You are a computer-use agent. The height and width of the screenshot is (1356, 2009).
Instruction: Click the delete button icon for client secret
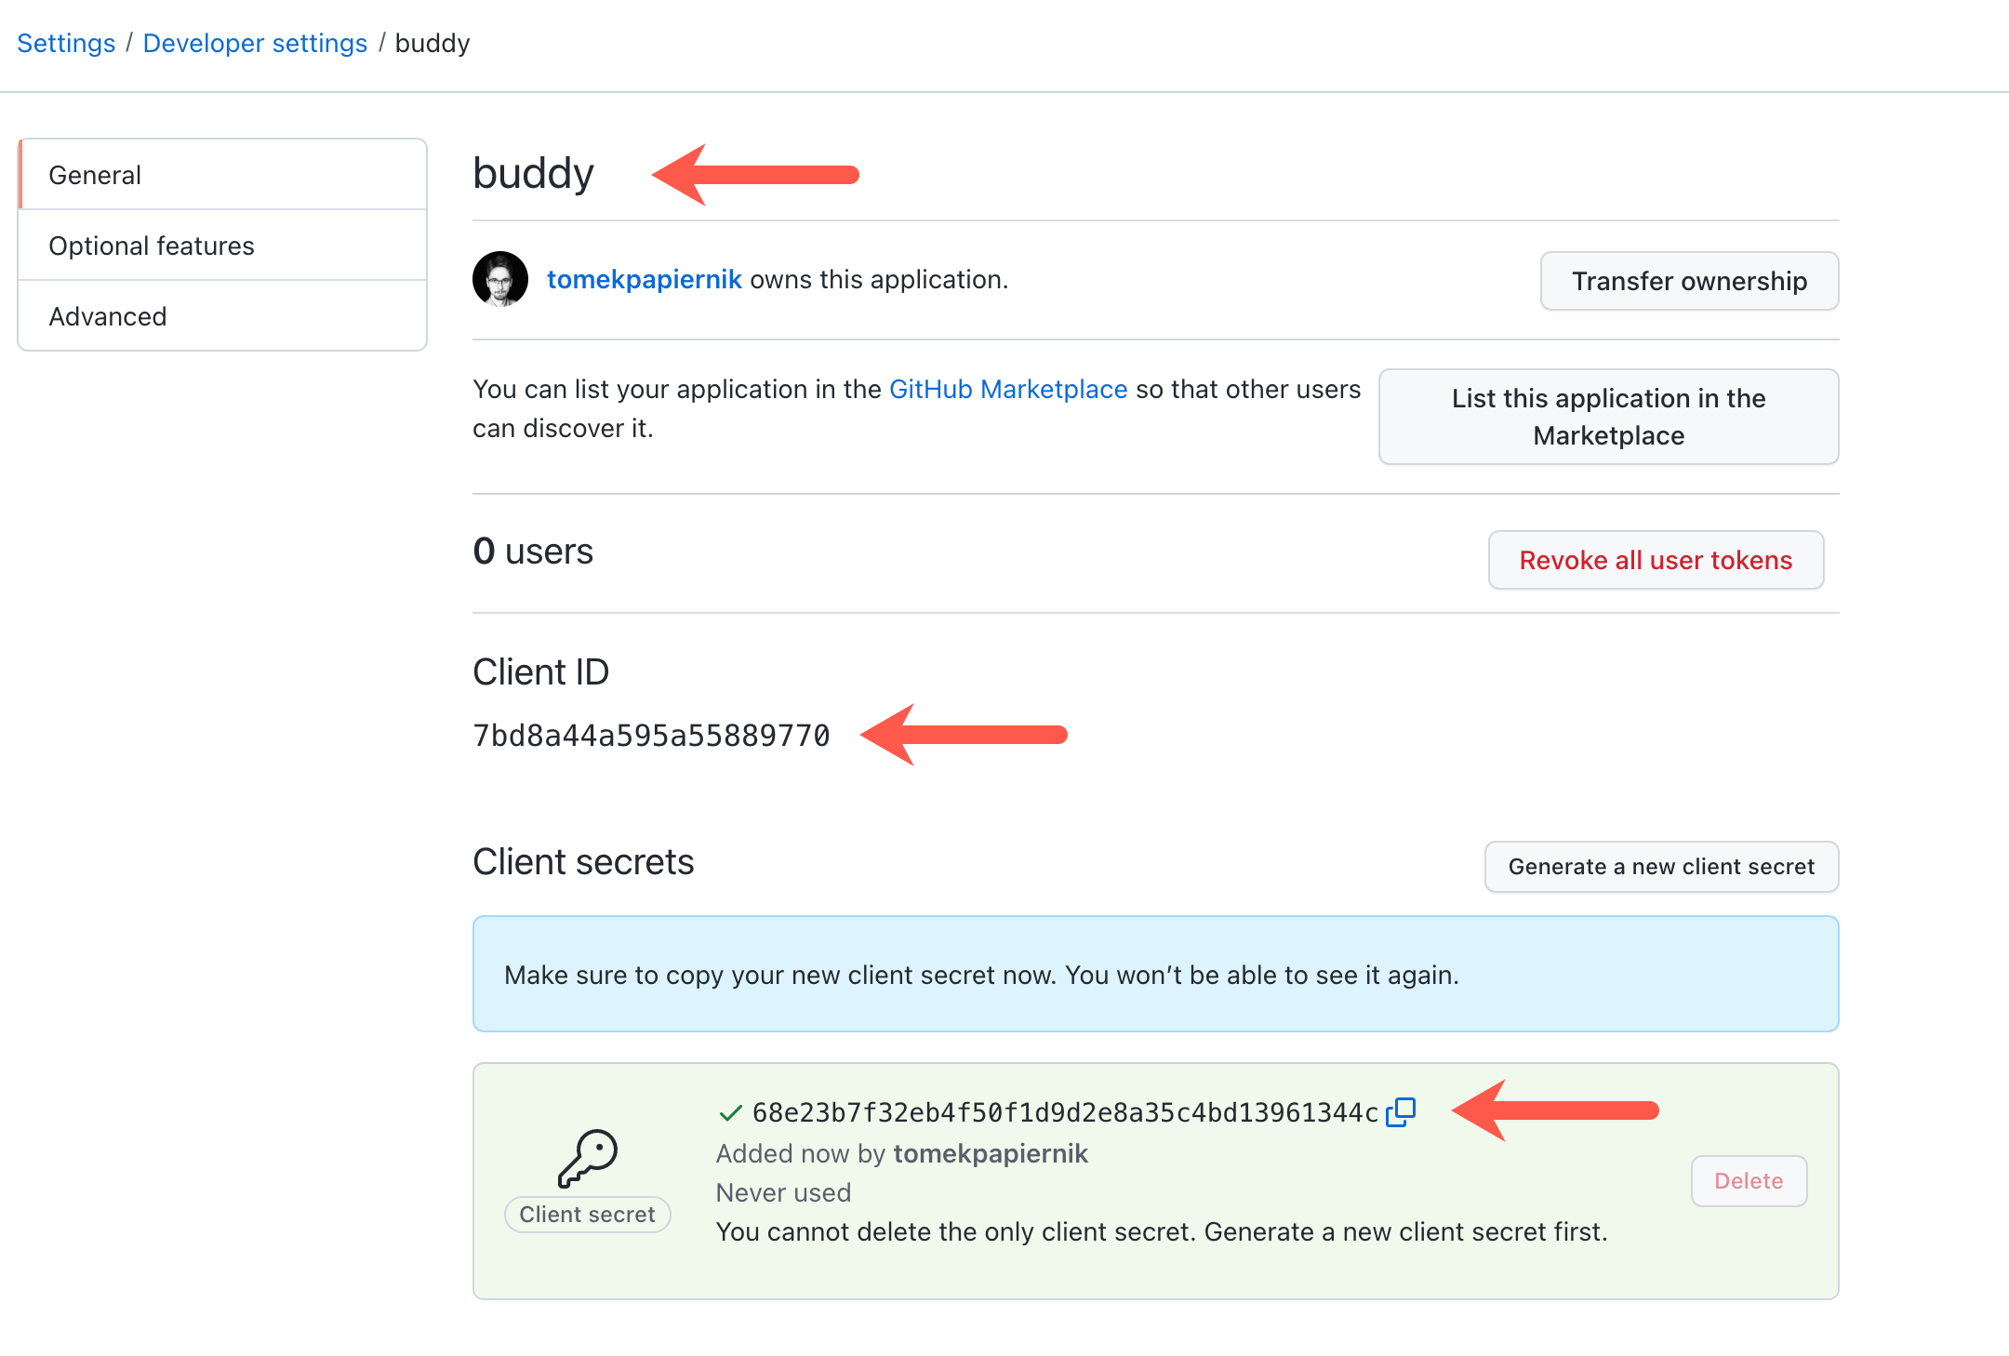coord(1748,1179)
